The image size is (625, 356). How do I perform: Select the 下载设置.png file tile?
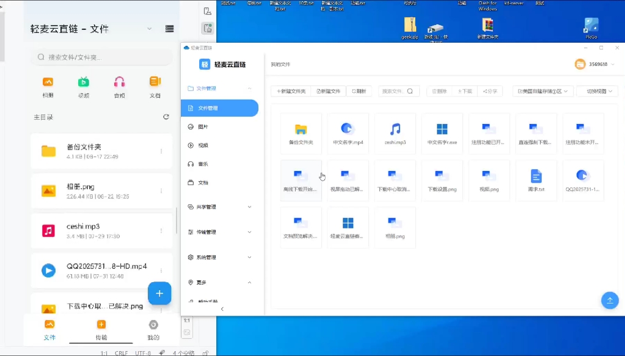point(442,180)
